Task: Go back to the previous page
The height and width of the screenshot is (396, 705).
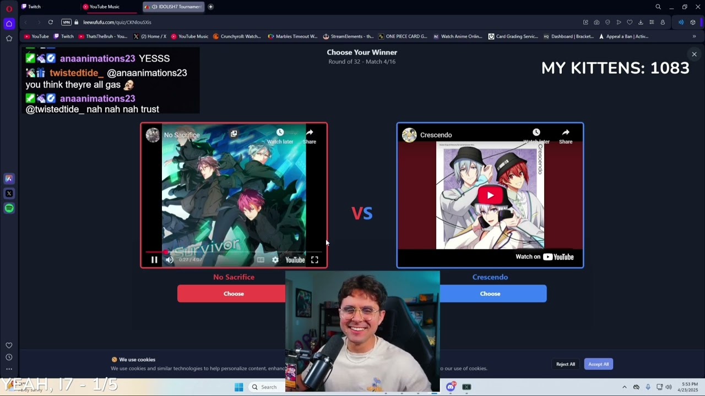Action: tap(26, 22)
